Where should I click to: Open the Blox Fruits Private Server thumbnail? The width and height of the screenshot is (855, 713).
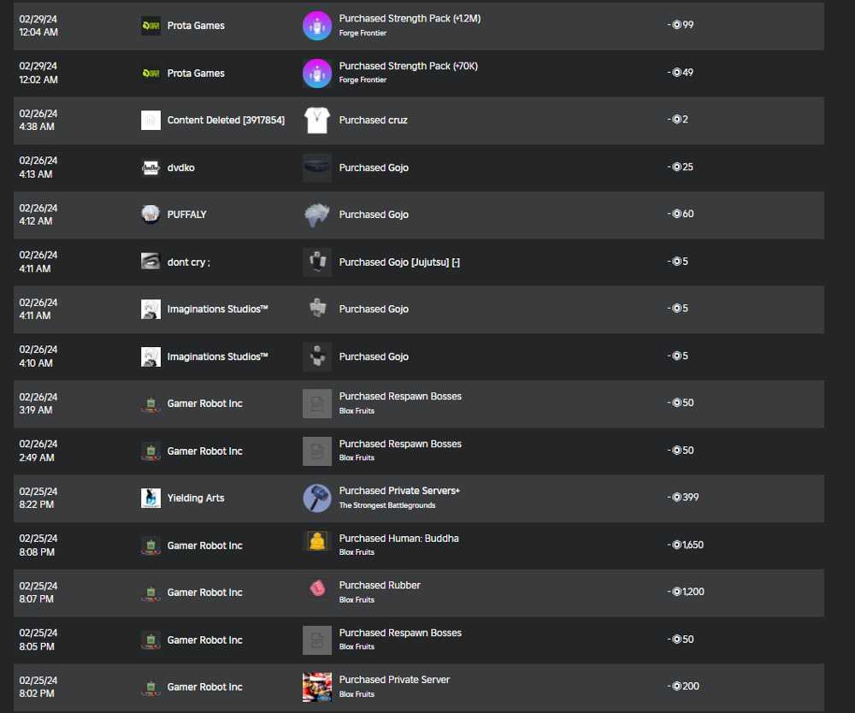point(317,686)
